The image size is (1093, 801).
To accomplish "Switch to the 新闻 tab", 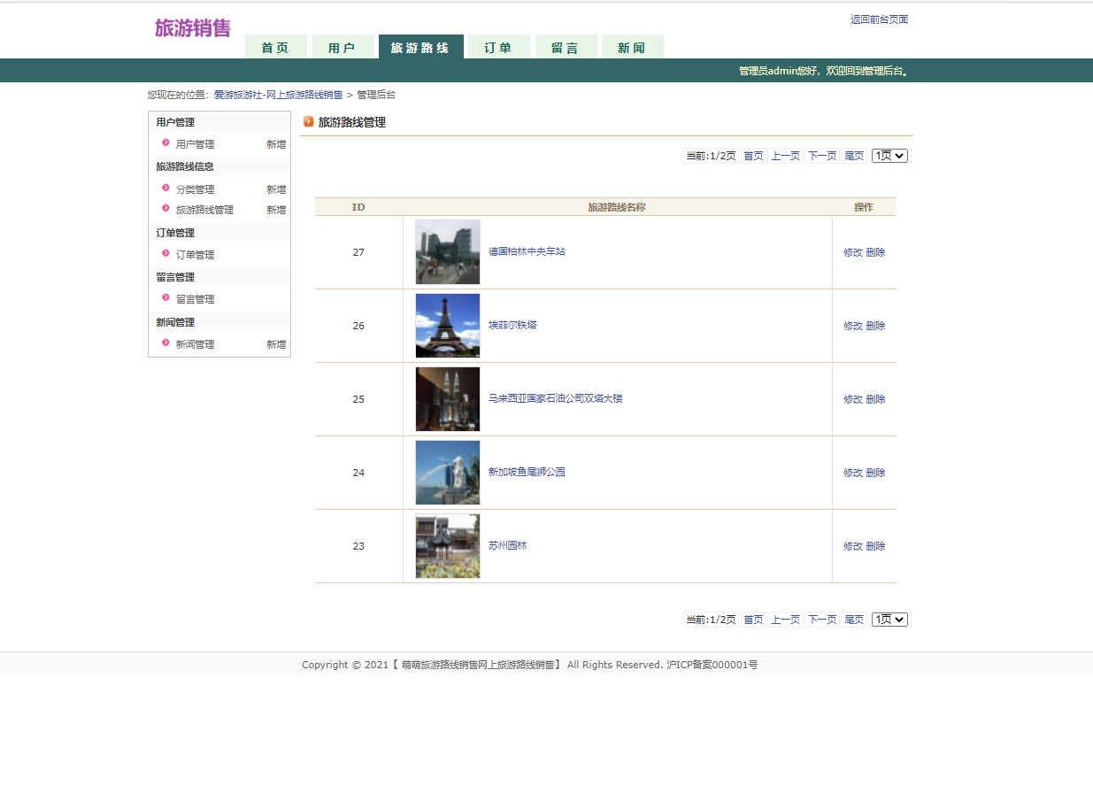I will coord(633,47).
